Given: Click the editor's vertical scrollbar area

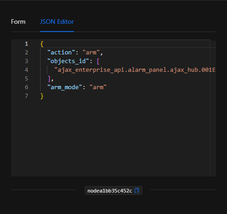Looking at the screenshot, I should 213,108.
